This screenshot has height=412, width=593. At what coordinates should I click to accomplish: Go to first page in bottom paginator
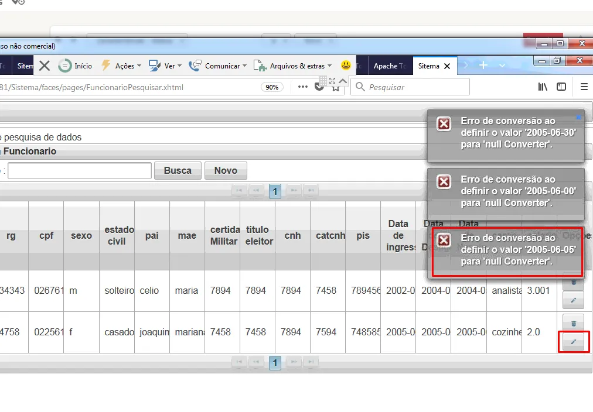point(239,362)
